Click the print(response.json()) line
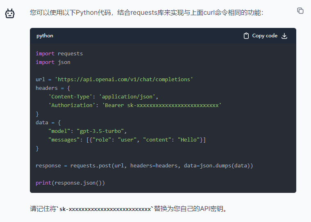This screenshot has height=222, width=311. [70, 183]
